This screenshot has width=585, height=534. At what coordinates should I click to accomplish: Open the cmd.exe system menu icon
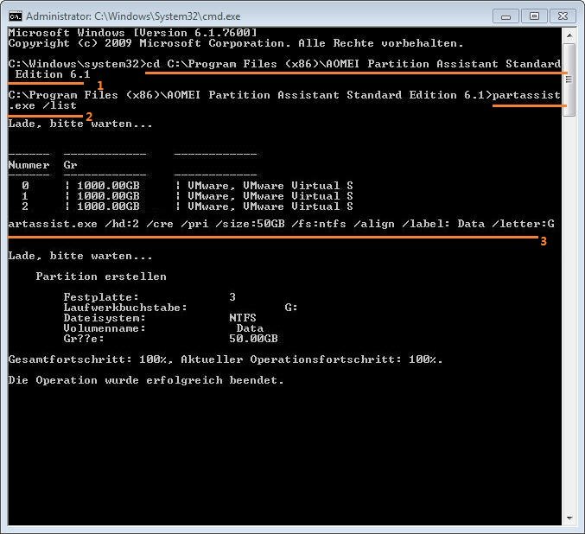point(16,16)
